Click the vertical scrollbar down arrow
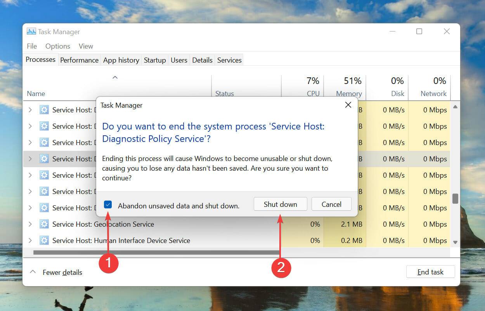Screen dimensions: 485x311 coord(455,242)
